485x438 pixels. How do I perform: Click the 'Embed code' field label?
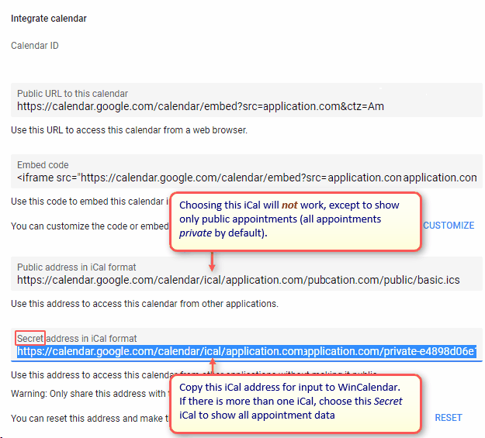click(x=43, y=165)
